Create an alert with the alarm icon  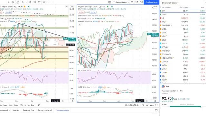[39, 2]
